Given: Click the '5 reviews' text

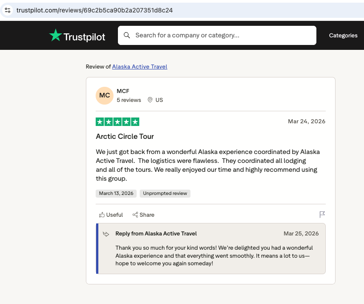Looking at the screenshot, I should pyautogui.click(x=129, y=100).
